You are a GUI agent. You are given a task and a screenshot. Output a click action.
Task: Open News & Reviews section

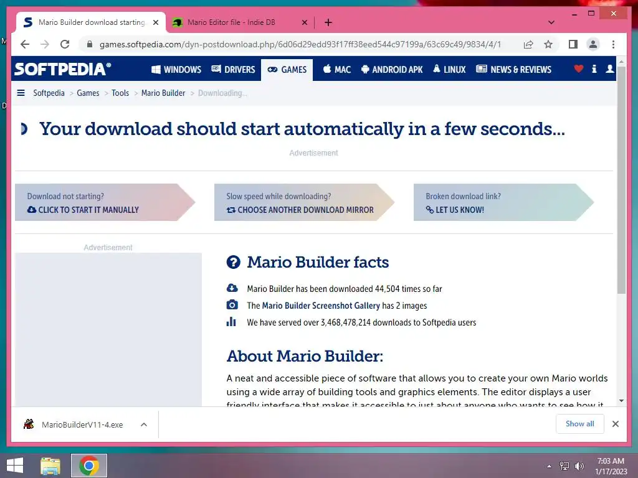(514, 70)
